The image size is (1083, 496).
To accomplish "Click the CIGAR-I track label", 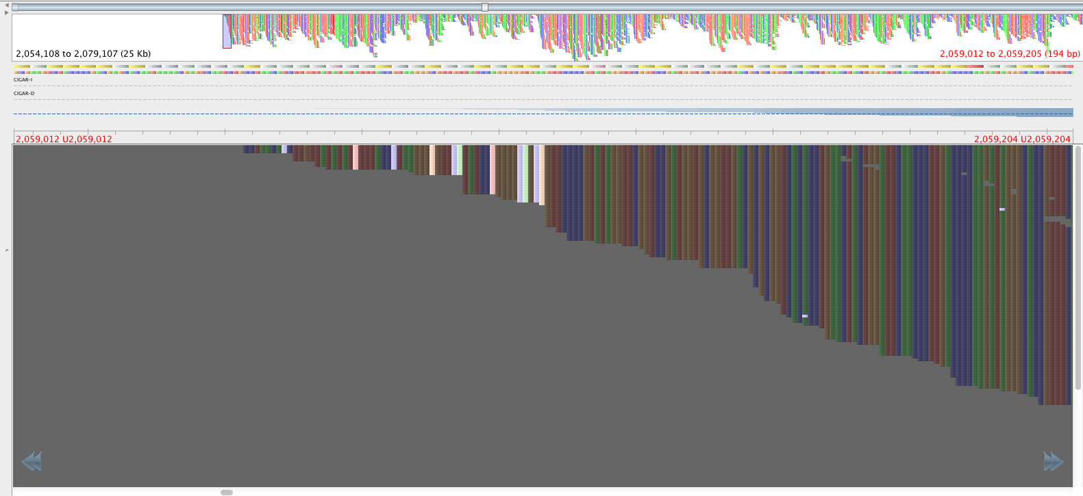I will pos(23,80).
